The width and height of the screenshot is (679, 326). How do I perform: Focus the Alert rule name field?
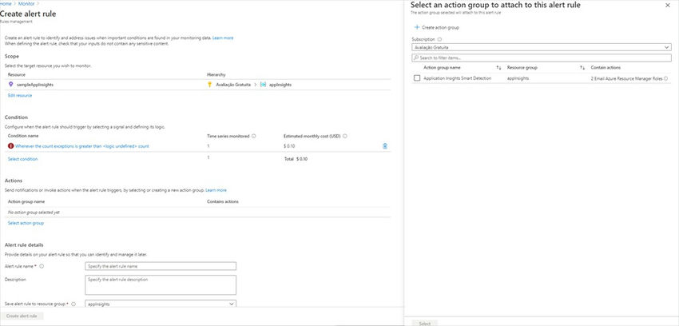(x=161, y=266)
